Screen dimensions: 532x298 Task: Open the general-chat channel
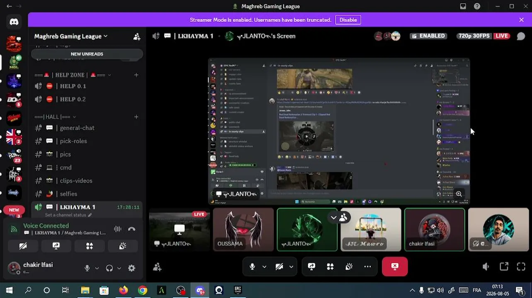[87, 128]
